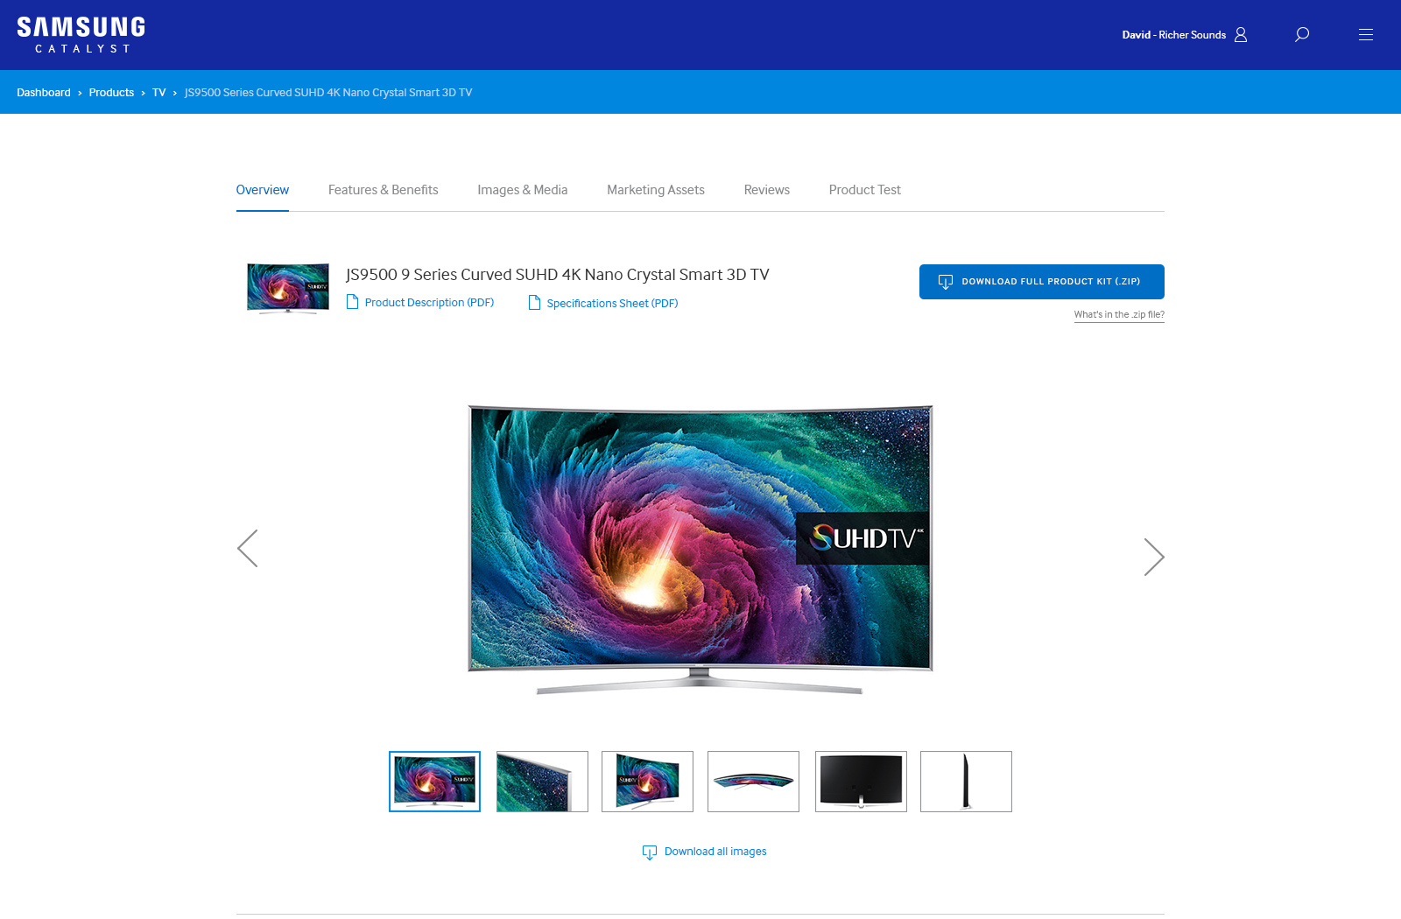Open "What's in the .zip file?" link
Viewport: 1401px width, 919px height.
[x=1119, y=315]
